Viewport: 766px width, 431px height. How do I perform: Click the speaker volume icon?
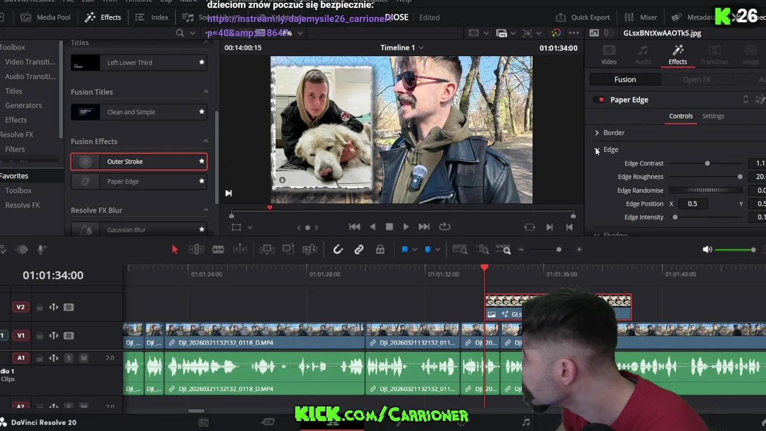tap(707, 250)
